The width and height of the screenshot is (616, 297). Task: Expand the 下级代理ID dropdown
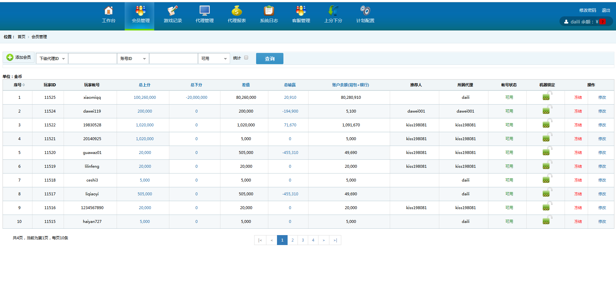pos(52,59)
